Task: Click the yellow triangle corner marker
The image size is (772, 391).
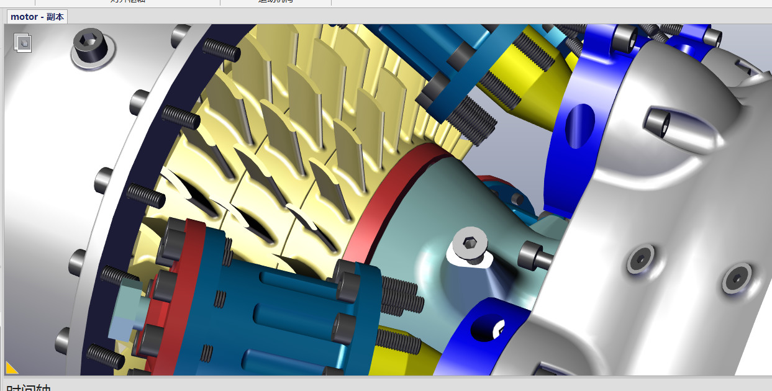Action: [x=12, y=367]
